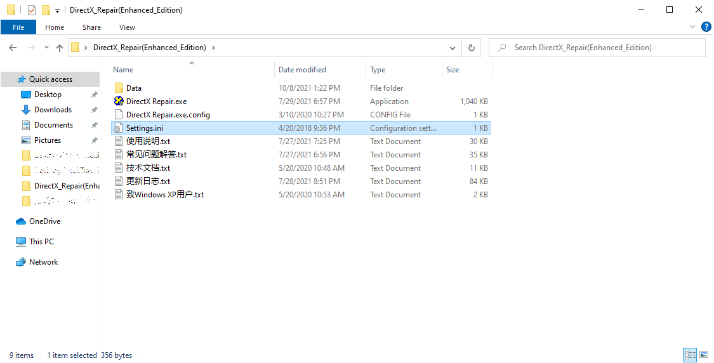Viewport: 714px width, 363px height.
Task: Click the 使用说明.txt document icon
Action: pyautogui.click(x=119, y=141)
